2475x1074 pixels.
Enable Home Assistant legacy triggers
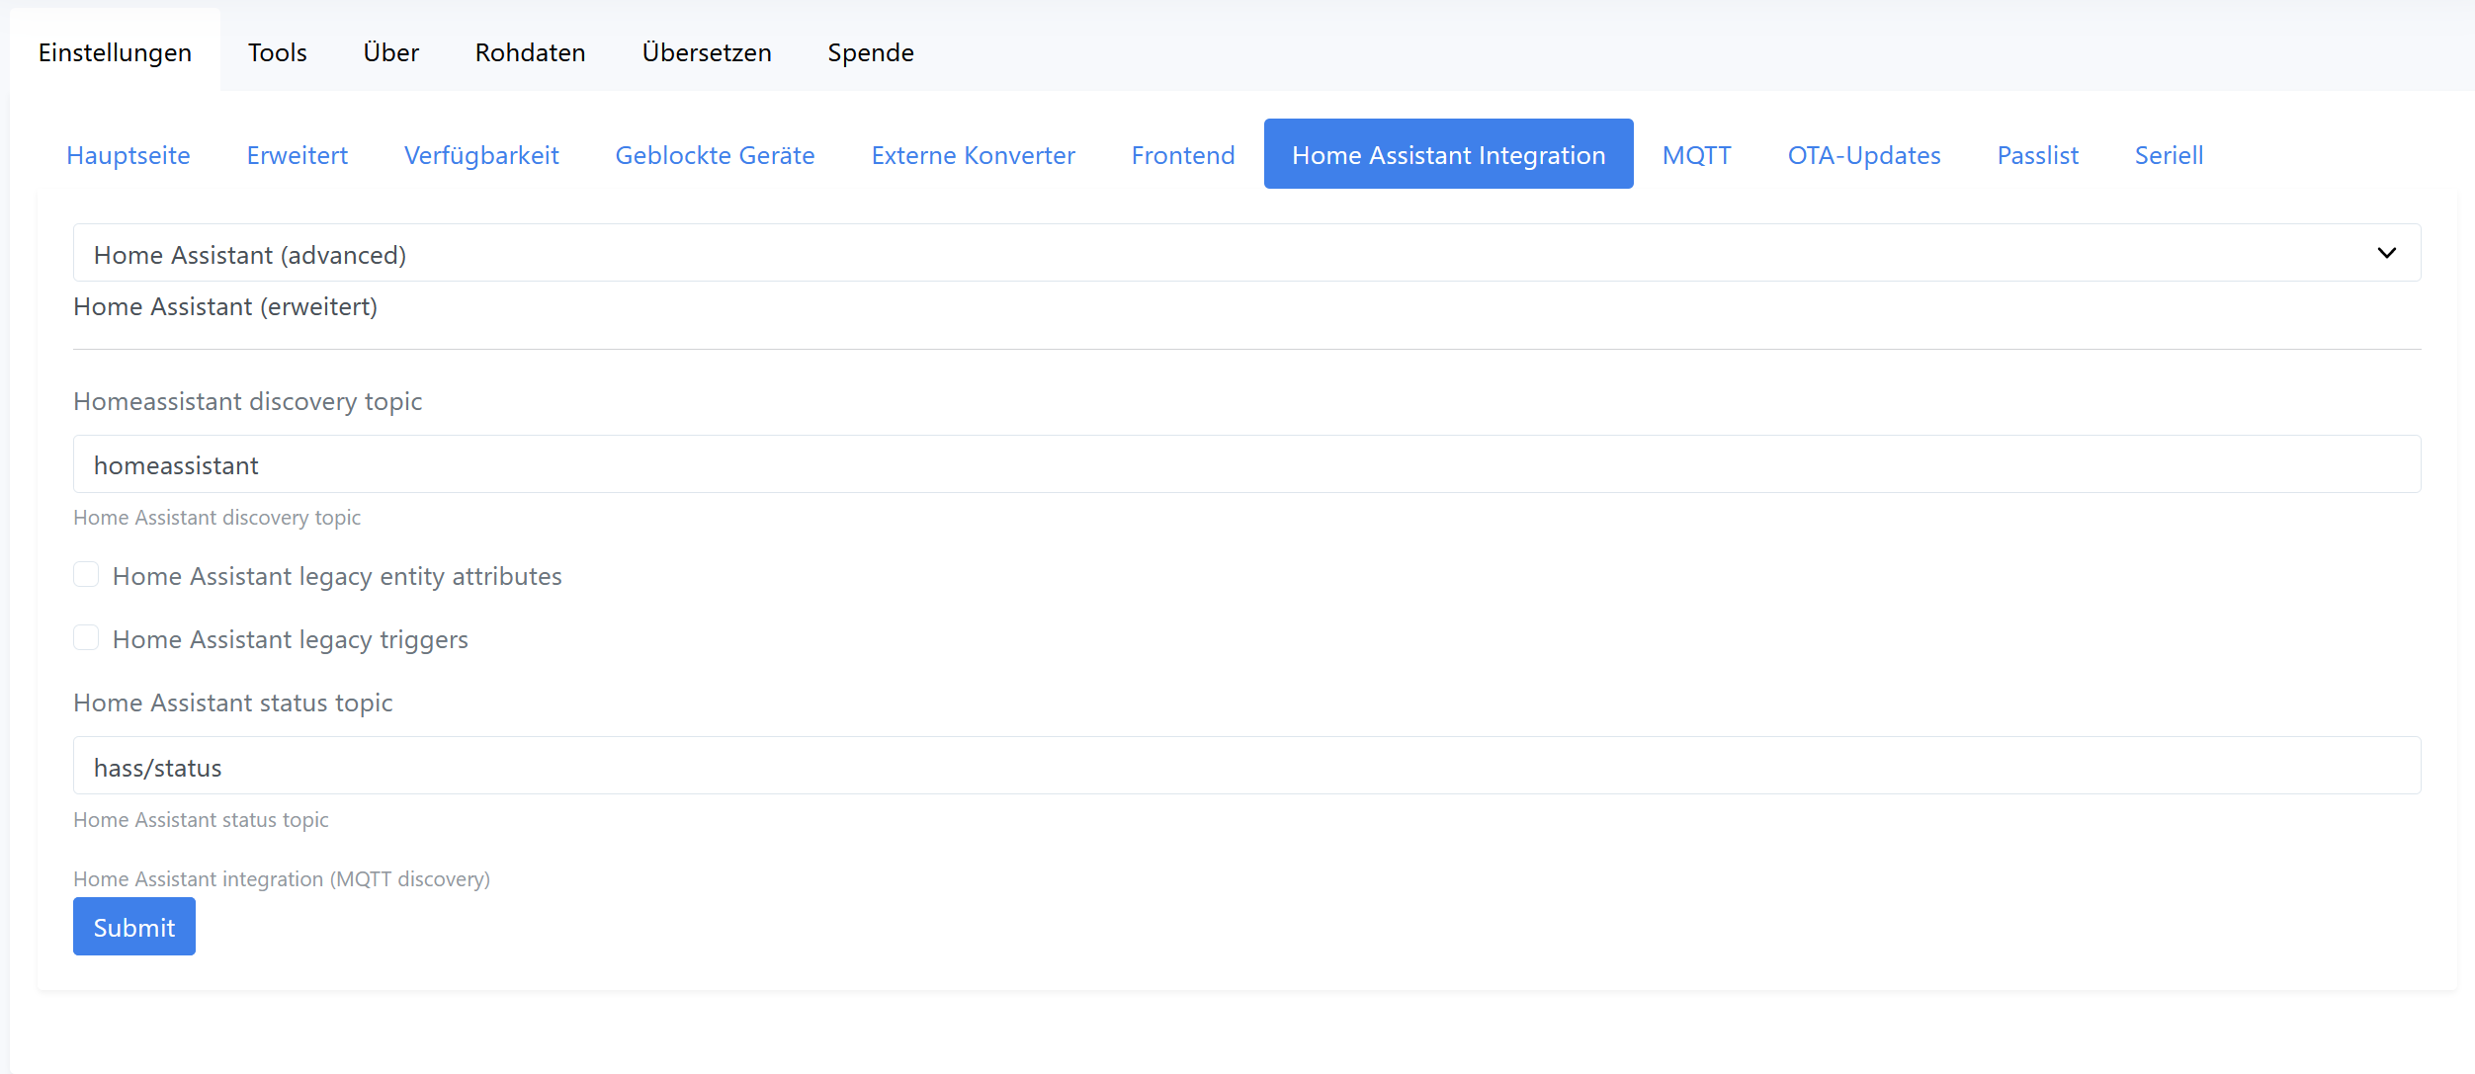click(x=87, y=637)
